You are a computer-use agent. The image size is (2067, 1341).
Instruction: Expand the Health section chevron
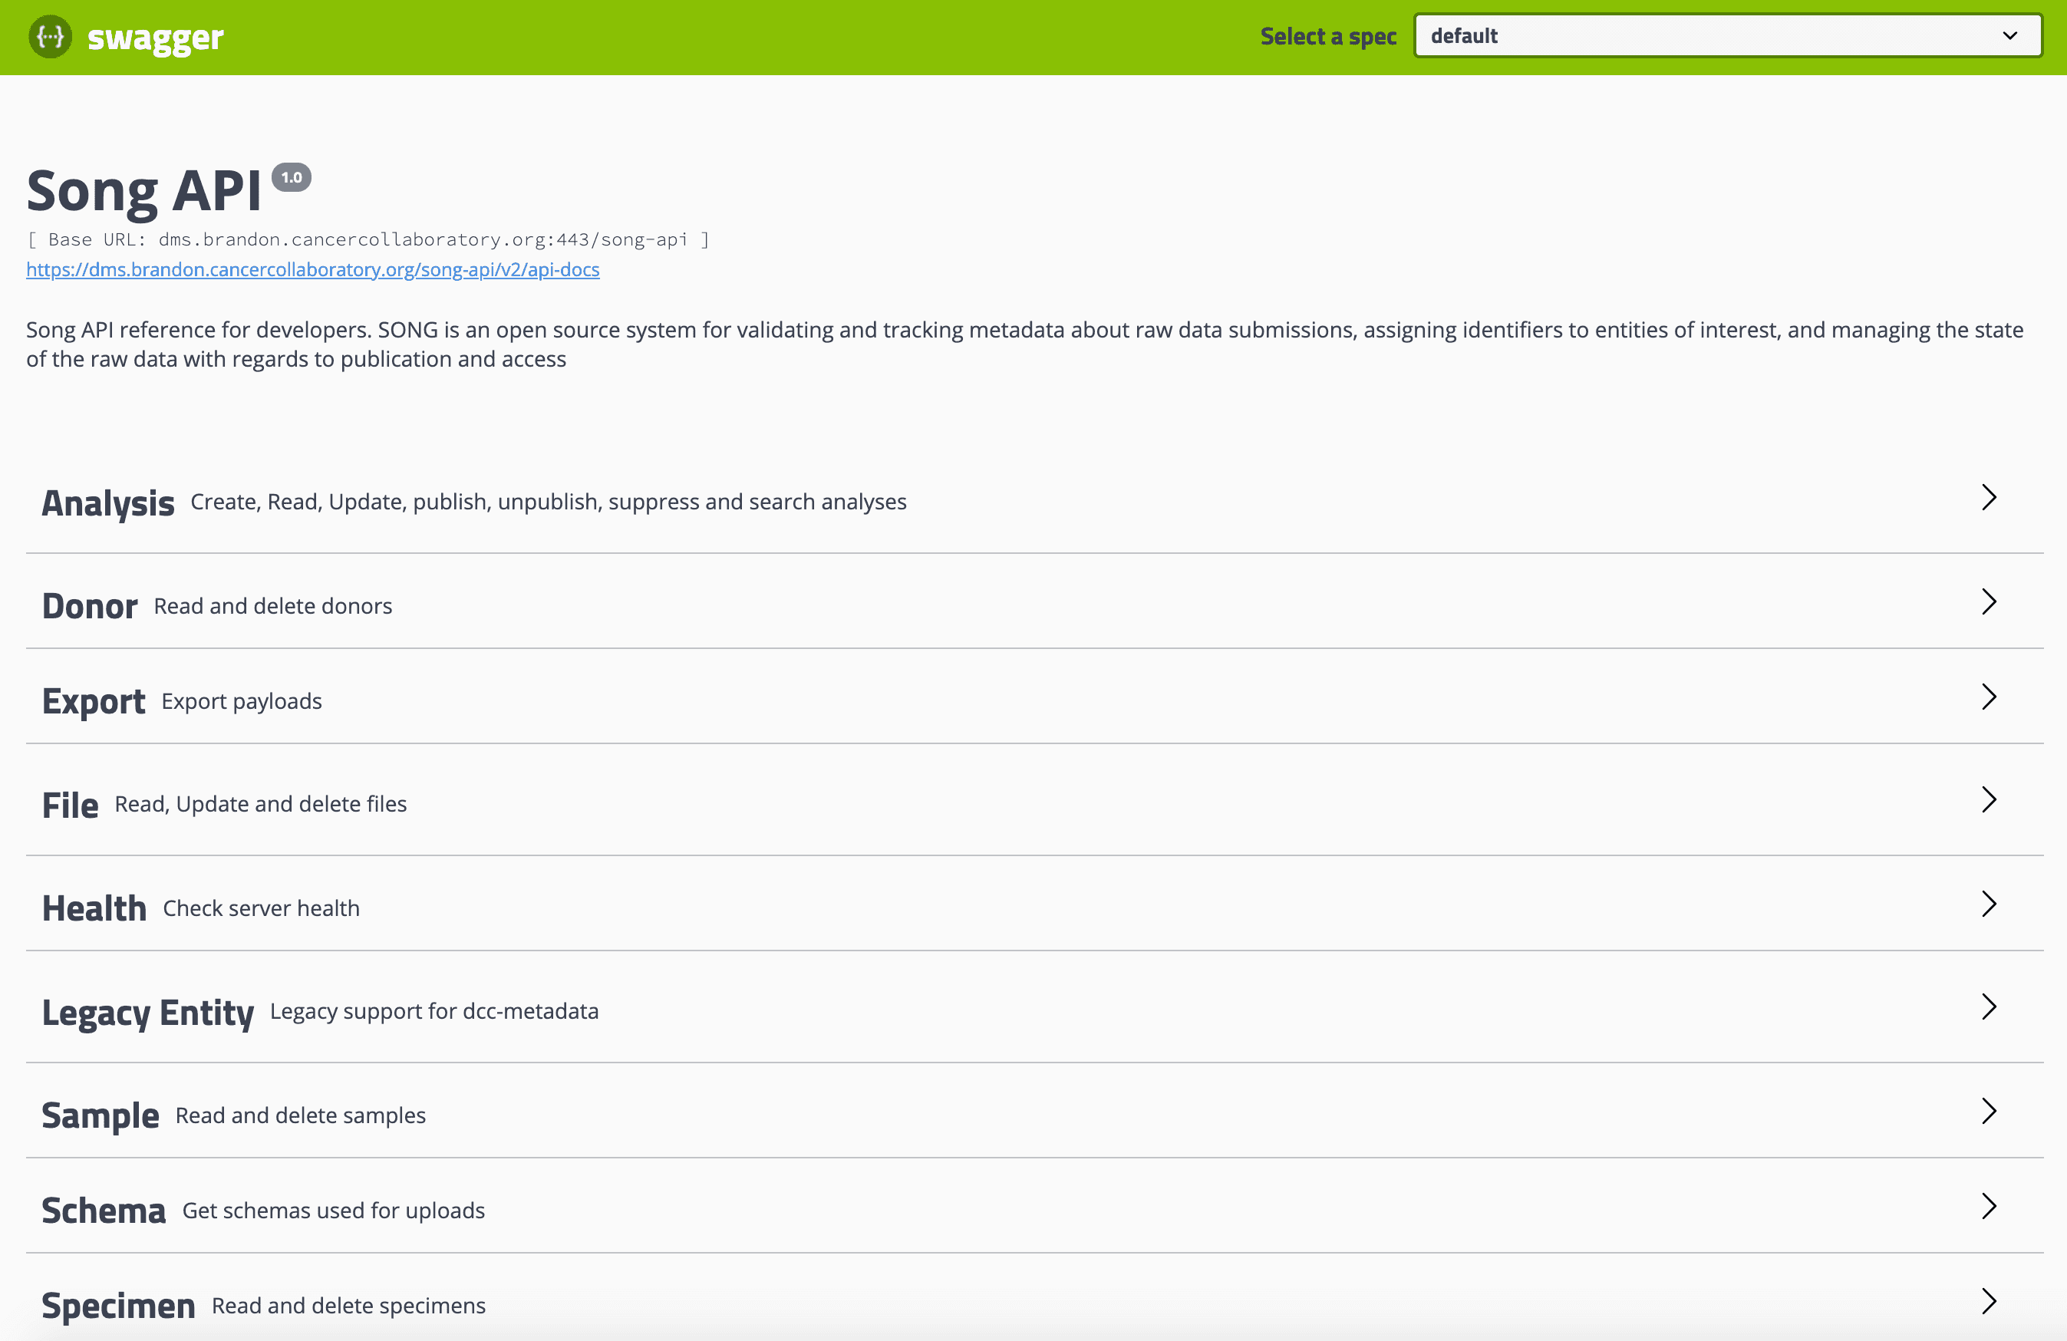(1989, 904)
